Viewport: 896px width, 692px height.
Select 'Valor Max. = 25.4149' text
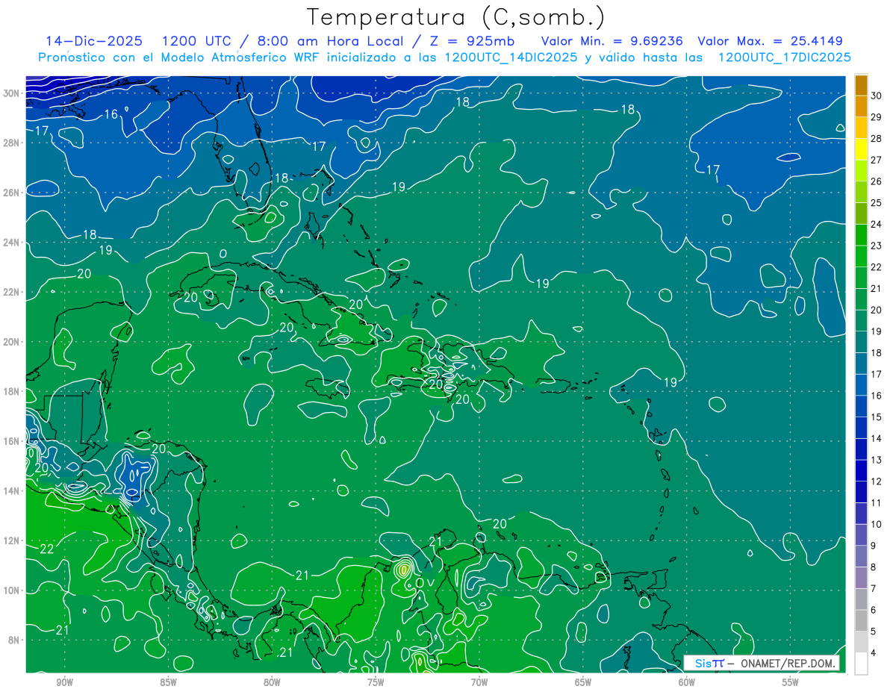pyautogui.click(x=771, y=41)
